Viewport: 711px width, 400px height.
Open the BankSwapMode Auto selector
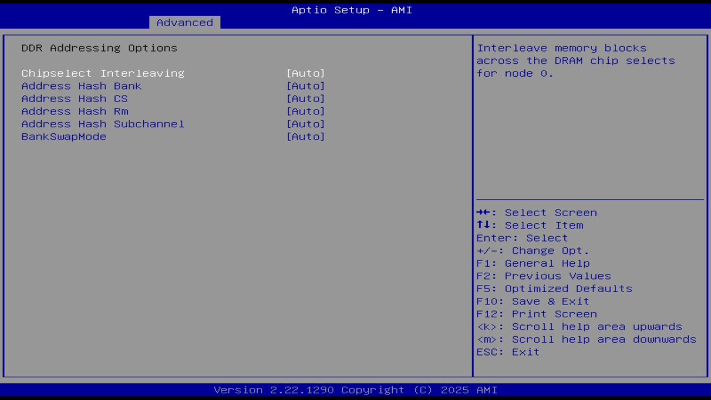(306, 137)
